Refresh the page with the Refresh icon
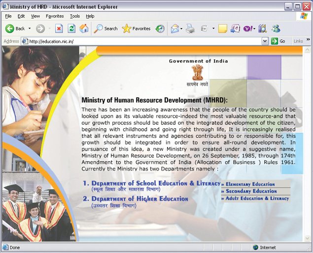 (x=71, y=28)
